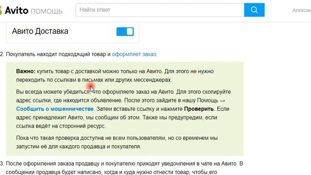Open the "оформляет заказ" link

click(135, 54)
